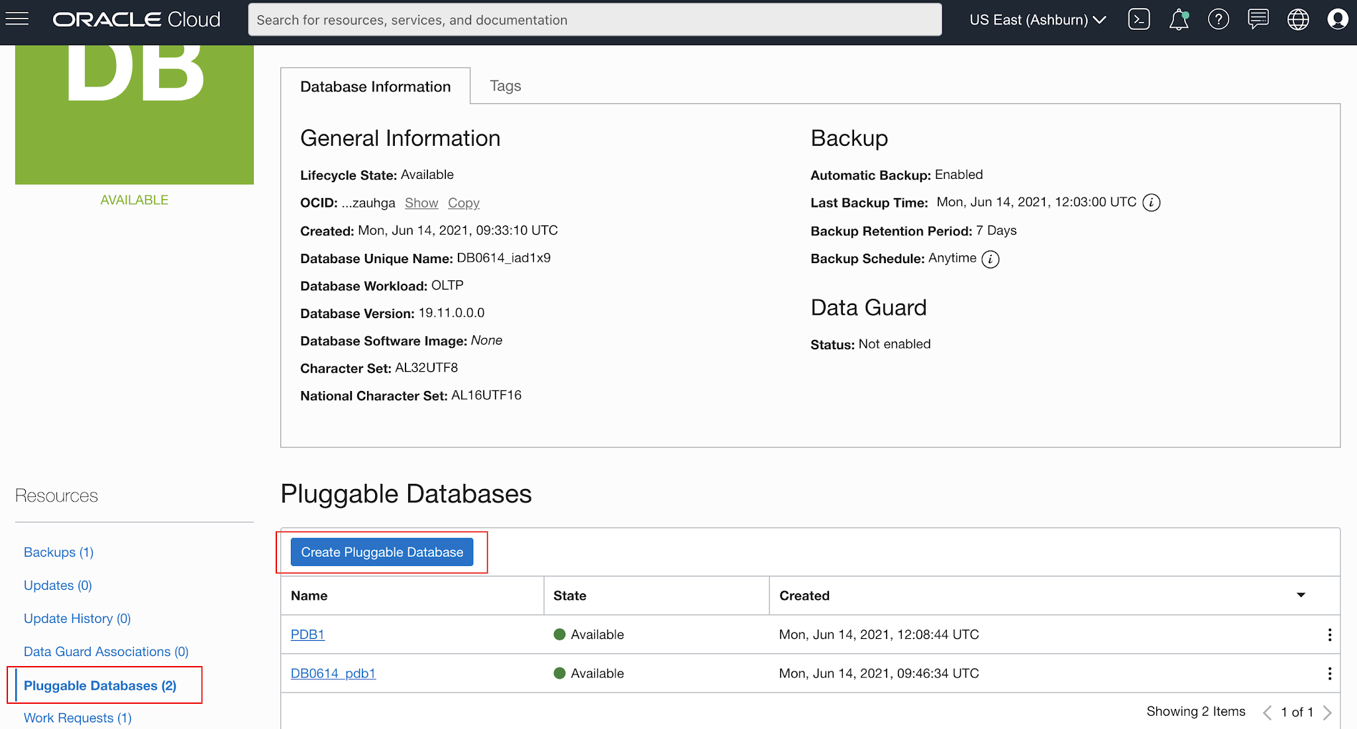
Task: Open the feedback chat icon
Action: click(x=1258, y=19)
